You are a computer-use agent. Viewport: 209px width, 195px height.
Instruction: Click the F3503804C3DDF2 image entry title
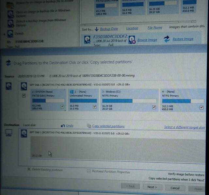pos(110,37)
